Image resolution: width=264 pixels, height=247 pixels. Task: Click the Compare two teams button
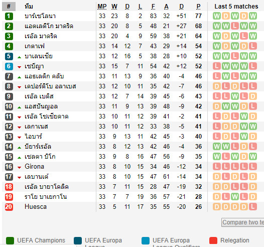tap(243, 222)
